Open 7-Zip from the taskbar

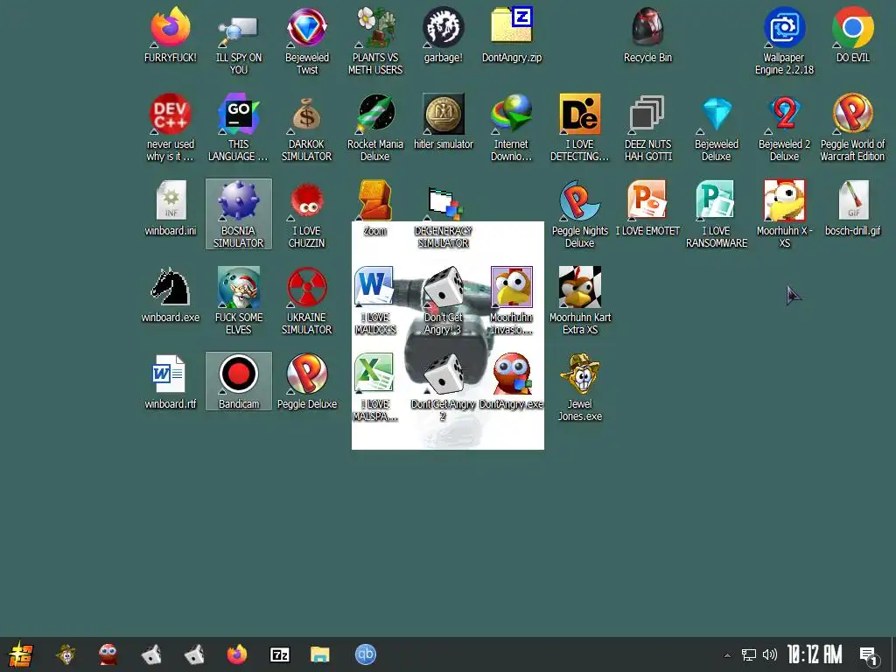pyautogui.click(x=279, y=654)
